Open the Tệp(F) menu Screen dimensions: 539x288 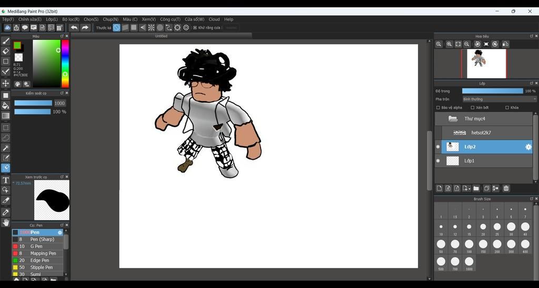click(x=8, y=19)
